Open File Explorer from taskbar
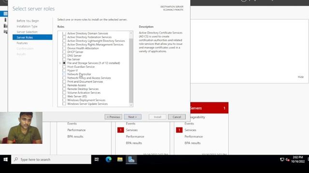Image resolution: width=309 pixels, height=173 pixels. click(x=120, y=160)
